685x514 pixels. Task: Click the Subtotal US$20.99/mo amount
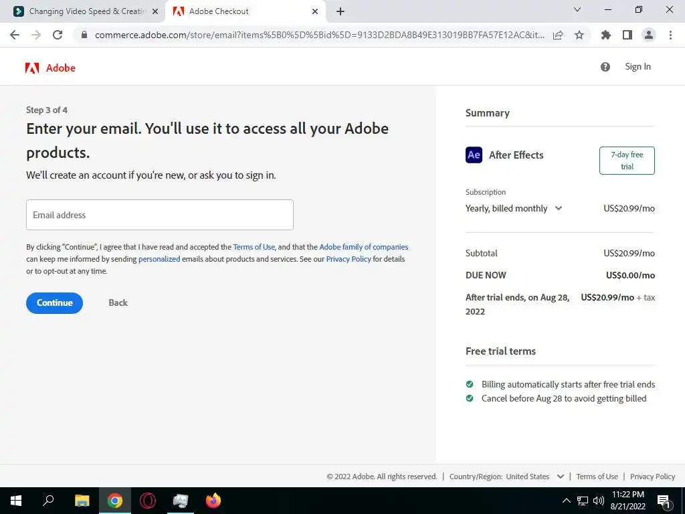[x=629, y=253]
